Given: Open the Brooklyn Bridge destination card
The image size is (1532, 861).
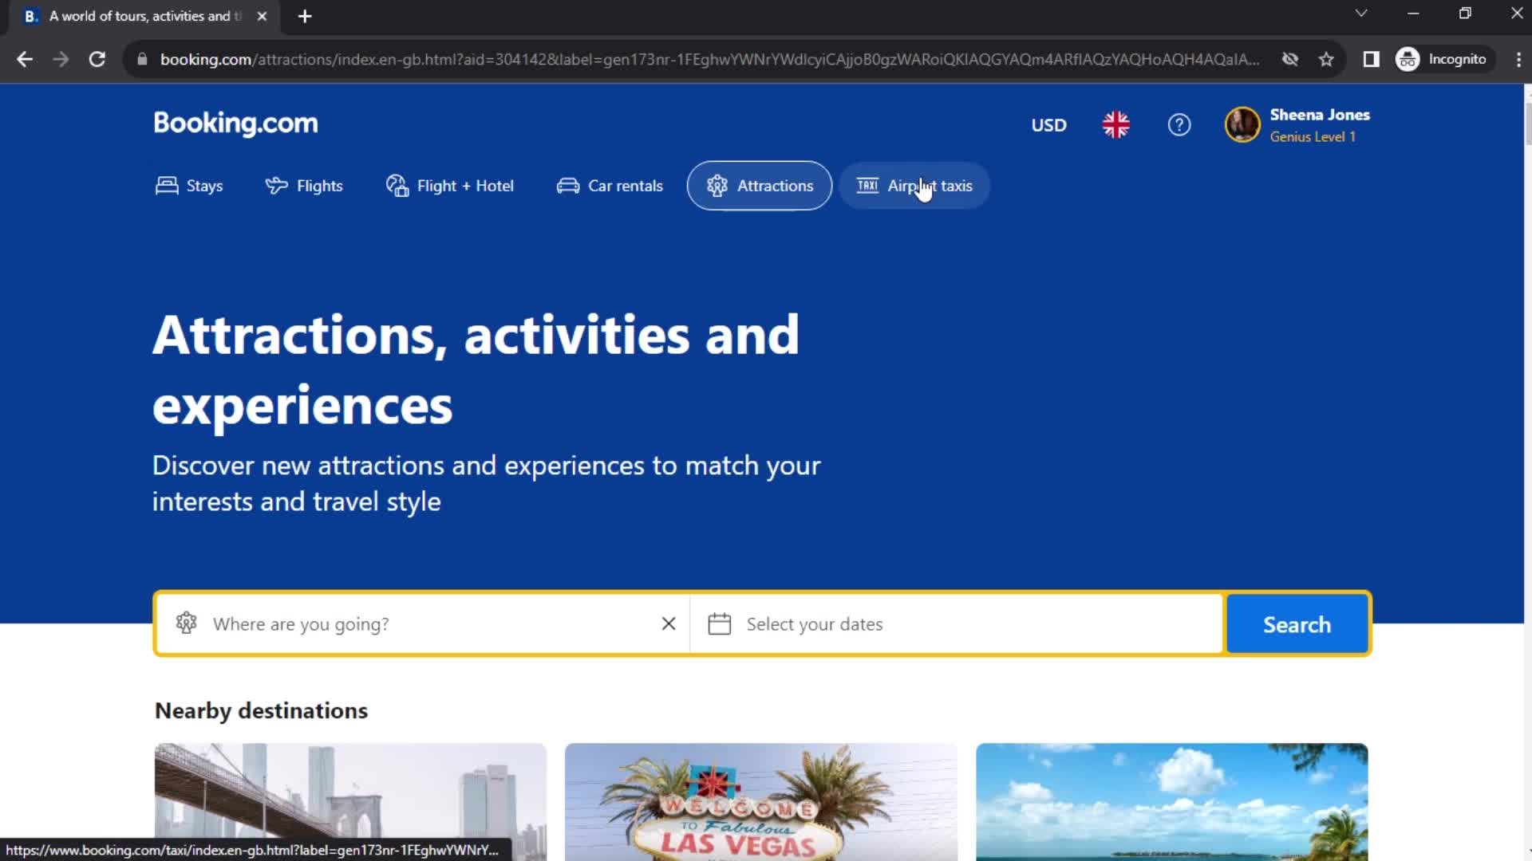Looking at the screenshot, I should [350, 802].
